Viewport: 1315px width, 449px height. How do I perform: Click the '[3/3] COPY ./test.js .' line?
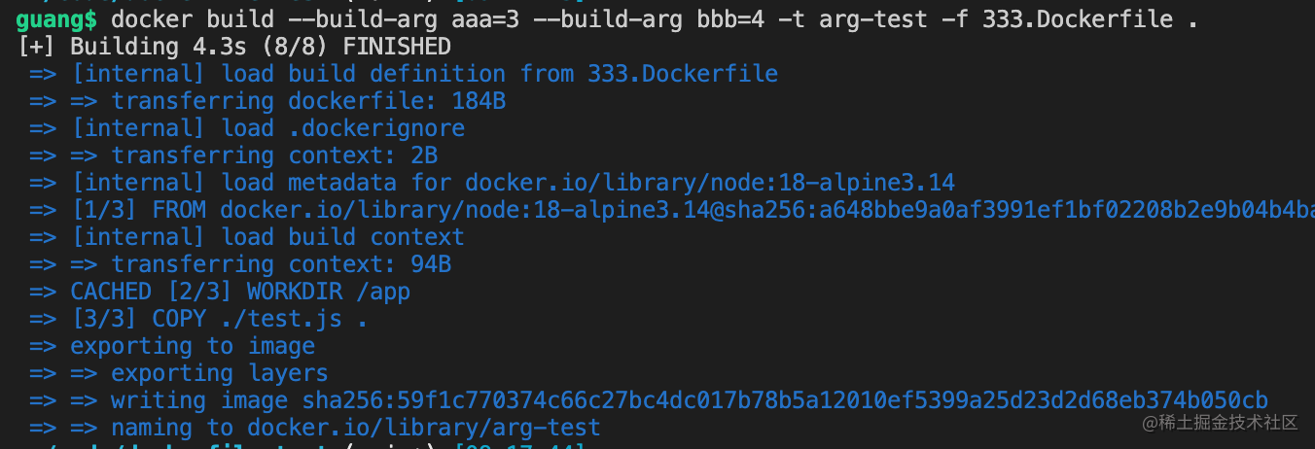[x=199, y=319]
